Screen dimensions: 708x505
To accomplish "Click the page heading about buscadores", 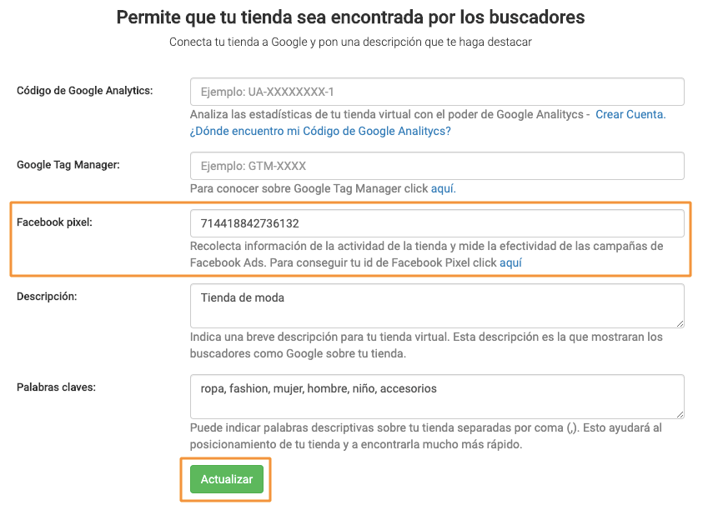I will (x=350, y=17).
